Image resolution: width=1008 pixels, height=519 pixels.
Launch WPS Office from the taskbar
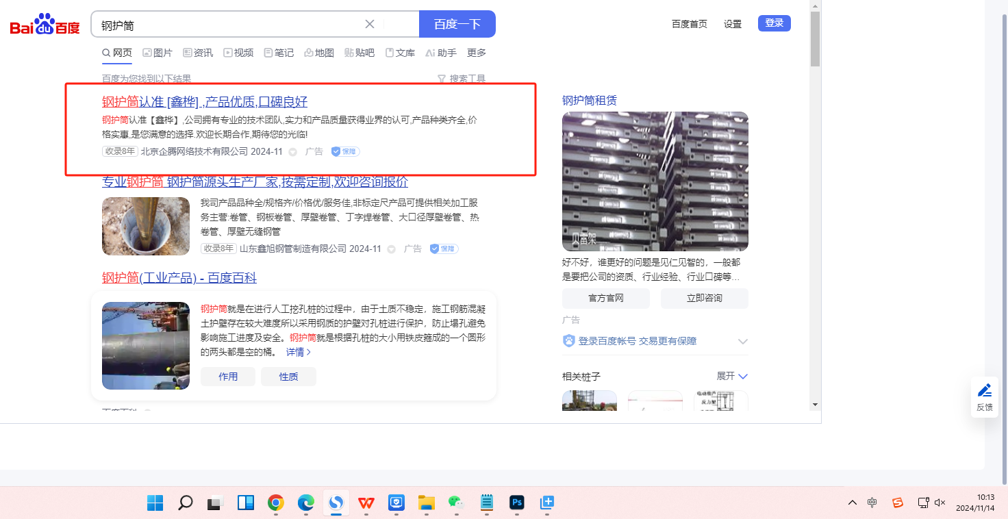pos(366,503)
